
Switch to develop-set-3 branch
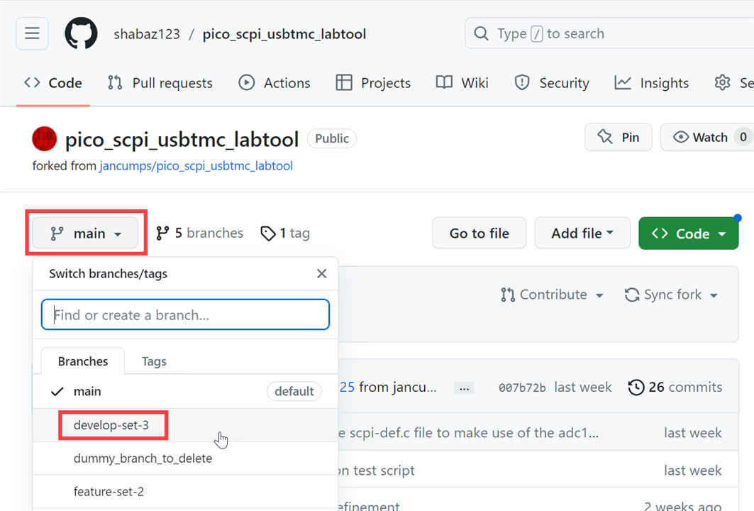coord(186,425)
